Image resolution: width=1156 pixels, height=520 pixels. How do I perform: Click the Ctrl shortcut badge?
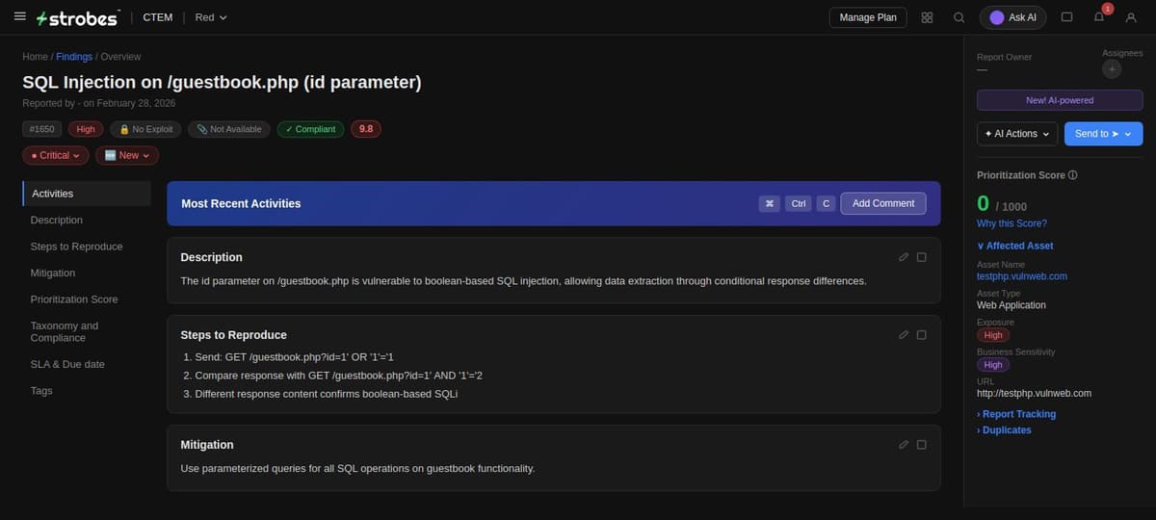799,203
